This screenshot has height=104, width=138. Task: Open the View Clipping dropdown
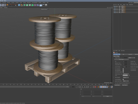pos(126,77)
